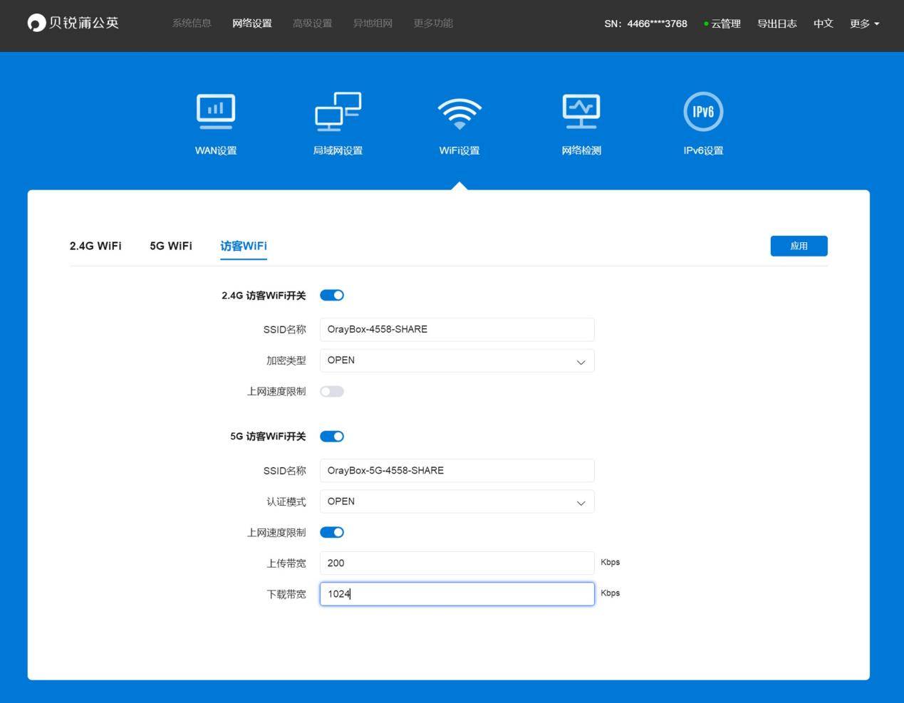Click the SN: 4466****3768 text
Viewport: 904px width, 703px height.
click(645, 24)
